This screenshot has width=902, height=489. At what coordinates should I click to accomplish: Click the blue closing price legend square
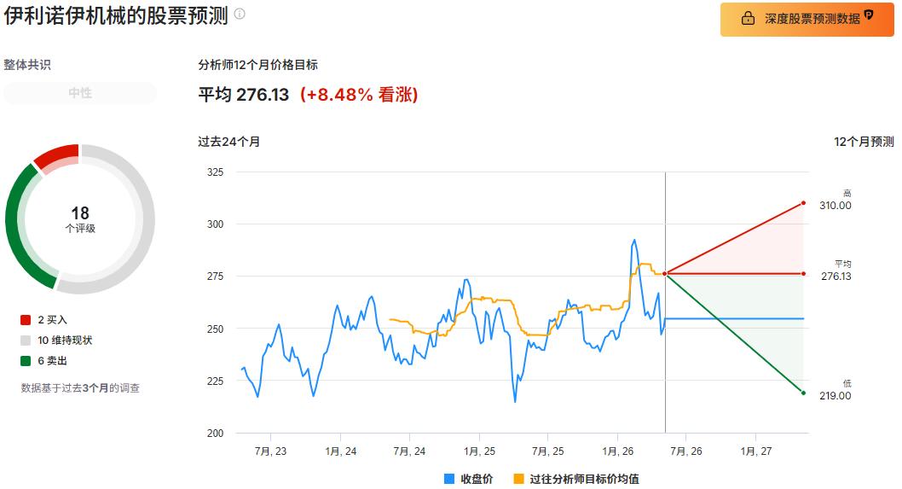[449, 479]
